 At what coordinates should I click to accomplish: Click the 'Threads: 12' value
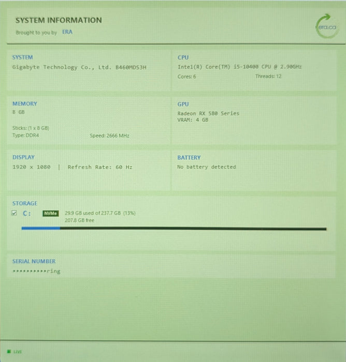click(x=268, y=77)
